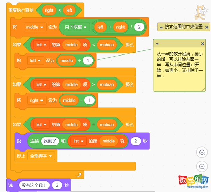Click the Scratch cat sprite watermark
The image size is (211, 192).
(201, 13)
